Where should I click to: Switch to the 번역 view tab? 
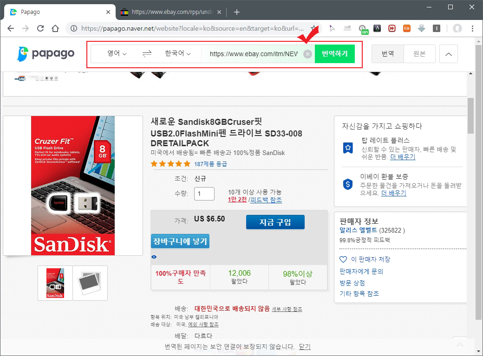(x=387, y=54)
